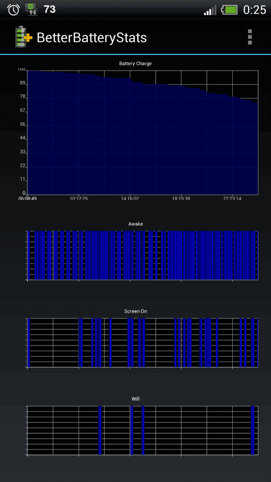The width and height of the screenshot is (271, 482).
Task: Tap the Awake activity graph
Action: pyautogui.click(x=143, y=255)
